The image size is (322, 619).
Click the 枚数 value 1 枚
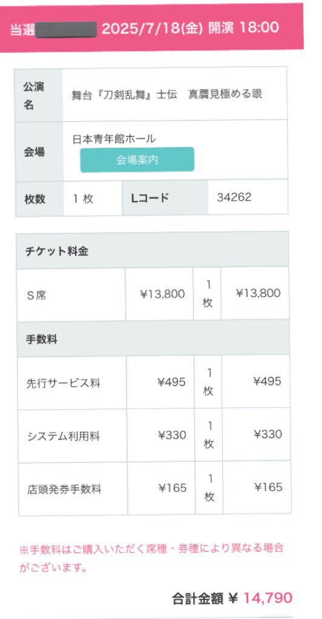click(83, 198)
